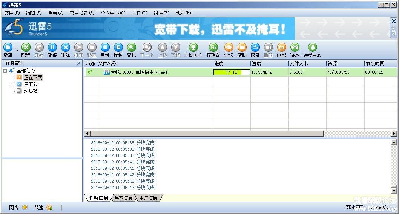399x214 pixels.
Task: Click the 下移 (Move down) icon
Action: [176, 48]
